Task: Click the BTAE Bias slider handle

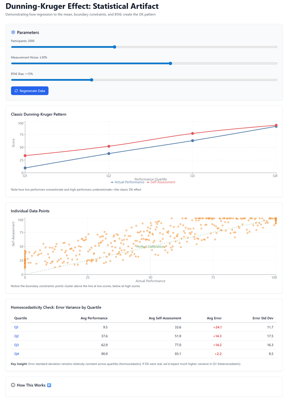Action: click(x=92, y=80)
